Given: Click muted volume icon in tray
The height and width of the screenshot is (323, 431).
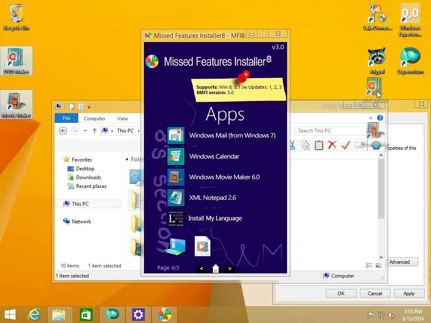Looking at the screenshot, I should click(391, 315).
